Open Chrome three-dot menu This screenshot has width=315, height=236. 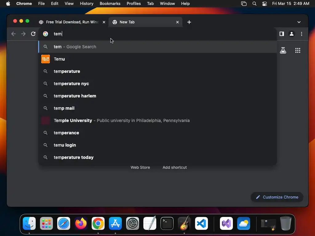(301, 34)
